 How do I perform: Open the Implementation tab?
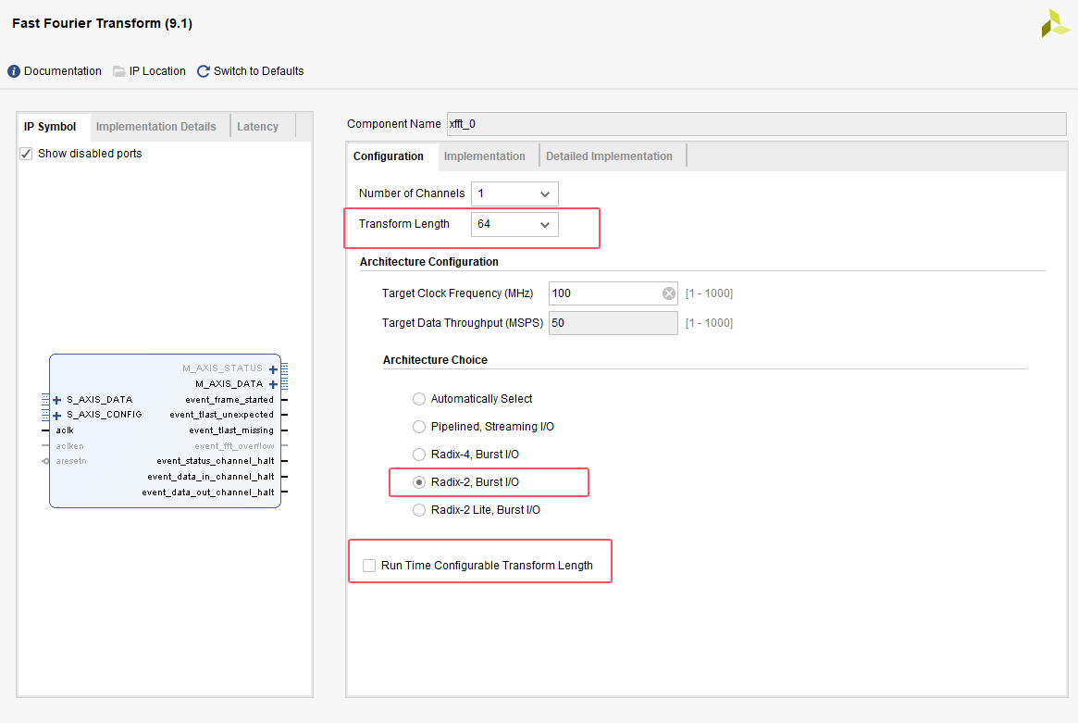pos(485,156)
